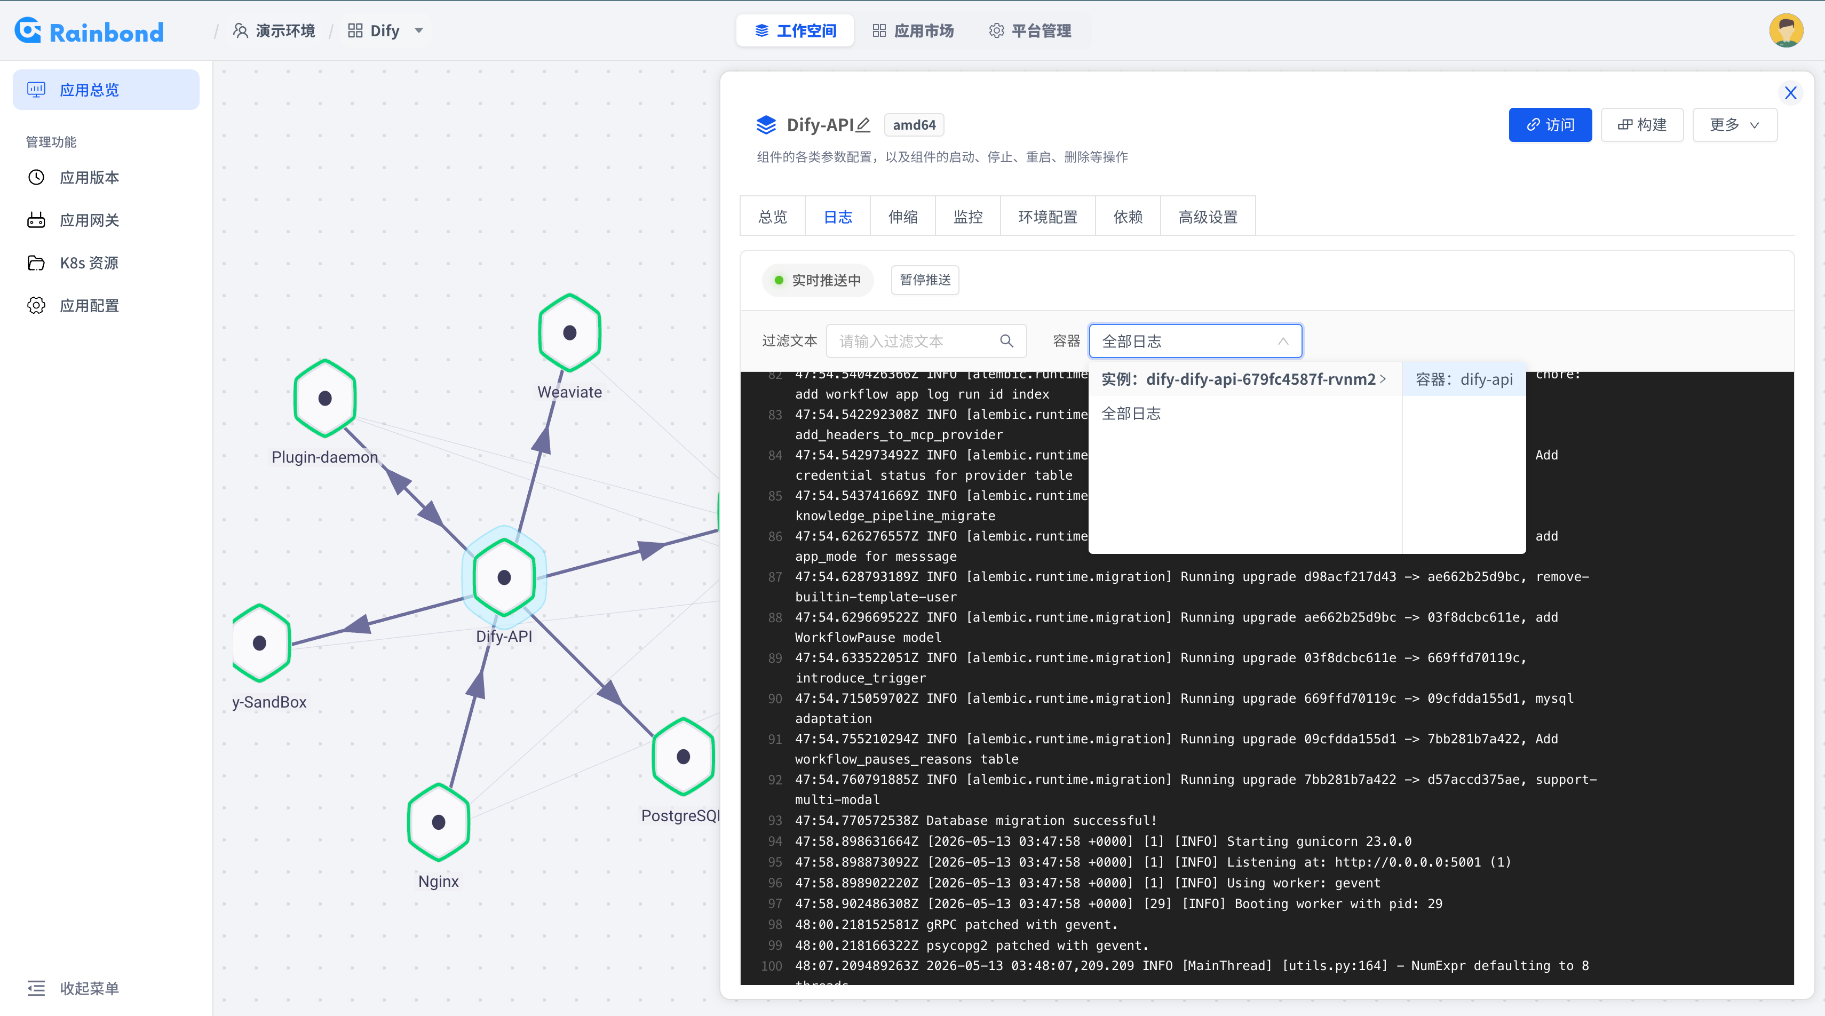Click the 构建 build icon
The width and height of the screenshot is (1825, 1016).
coord(1625,125)
